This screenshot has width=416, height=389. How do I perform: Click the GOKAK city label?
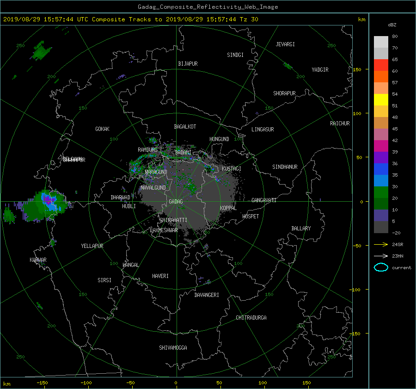[102, 129]
